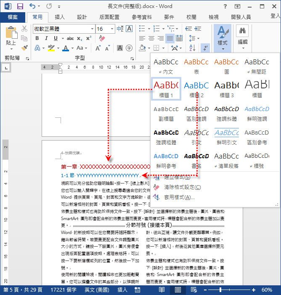Sort text A to Z icon
Image resolution: width=281 pixels, height=295 pixels.
192,48
